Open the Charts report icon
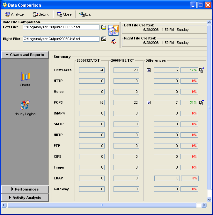The image size is (213, 215). pyautogui.click(x=25, y=77)
